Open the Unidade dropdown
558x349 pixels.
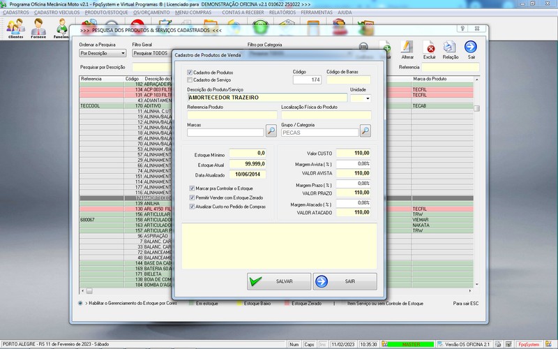coord(368,98)
